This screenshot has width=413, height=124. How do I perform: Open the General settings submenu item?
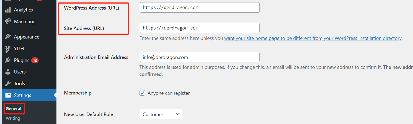pos(14,108)
